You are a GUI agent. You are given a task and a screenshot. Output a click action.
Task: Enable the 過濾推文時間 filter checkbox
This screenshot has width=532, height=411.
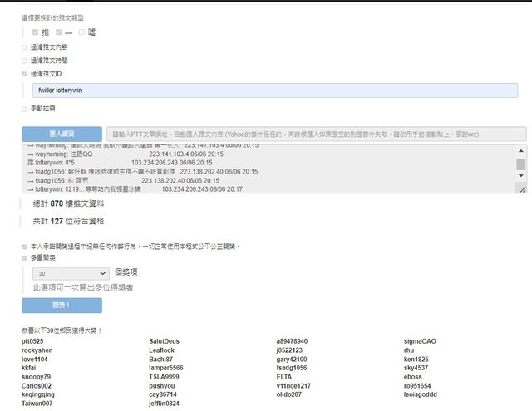tap(24, 61)
